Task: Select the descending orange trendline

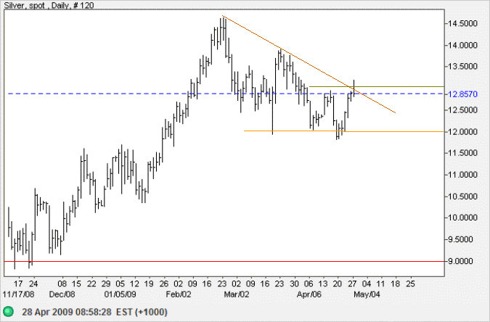Action: click(309, 64)
